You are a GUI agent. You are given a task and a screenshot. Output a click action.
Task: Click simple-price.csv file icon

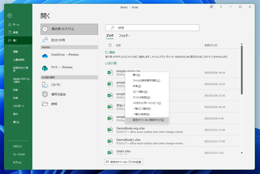click(110, 73)
